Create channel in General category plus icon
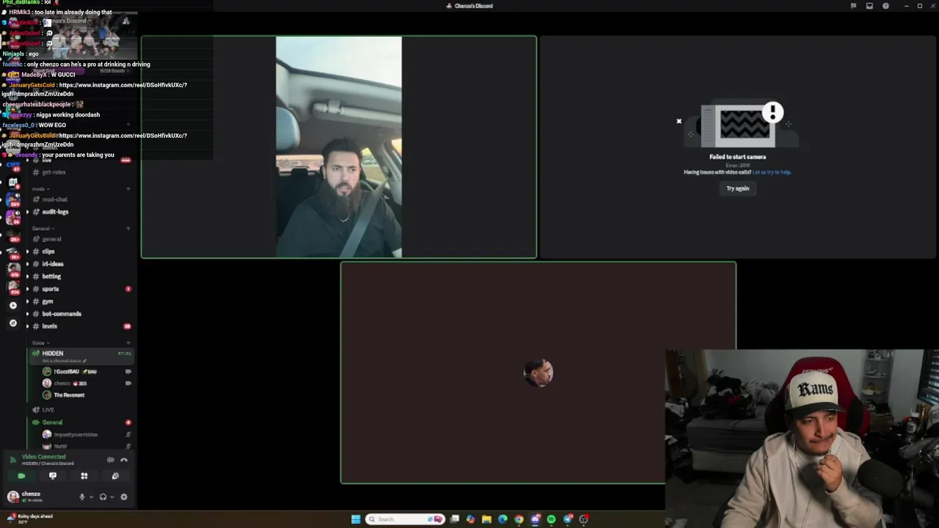Screen dimensions: 939x528 (128, 228)
